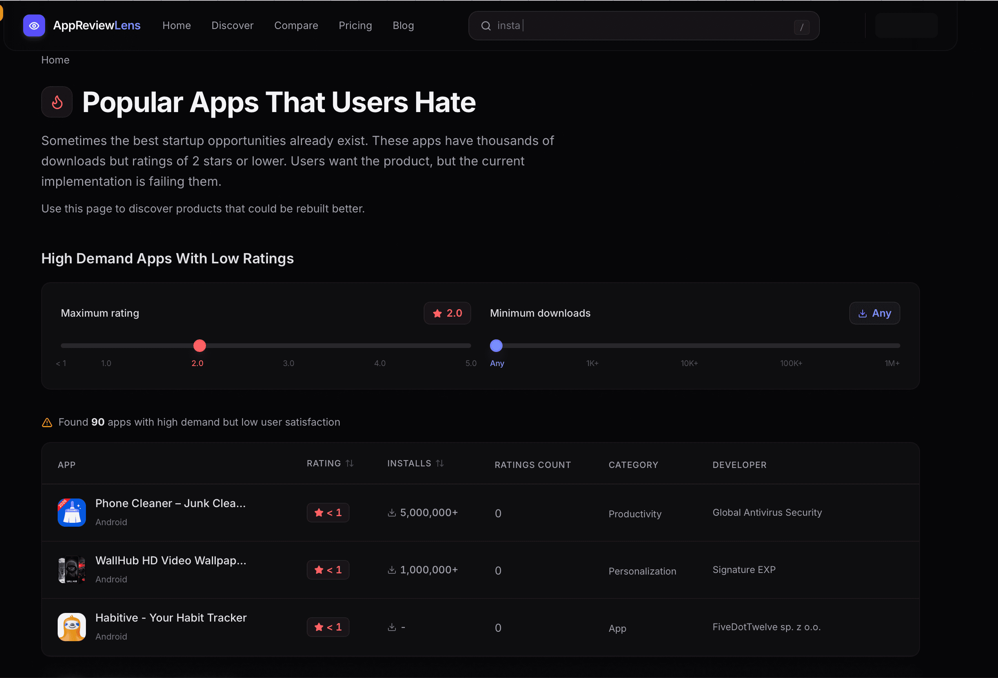
Task: Click the download icon beside 5,000,000+ installs
Action: (x=391, y=512)
